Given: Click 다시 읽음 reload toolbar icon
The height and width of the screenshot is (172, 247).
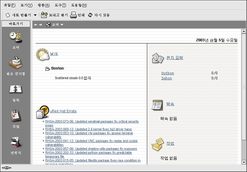Looking at the screenshot, I should coord(90,15).
